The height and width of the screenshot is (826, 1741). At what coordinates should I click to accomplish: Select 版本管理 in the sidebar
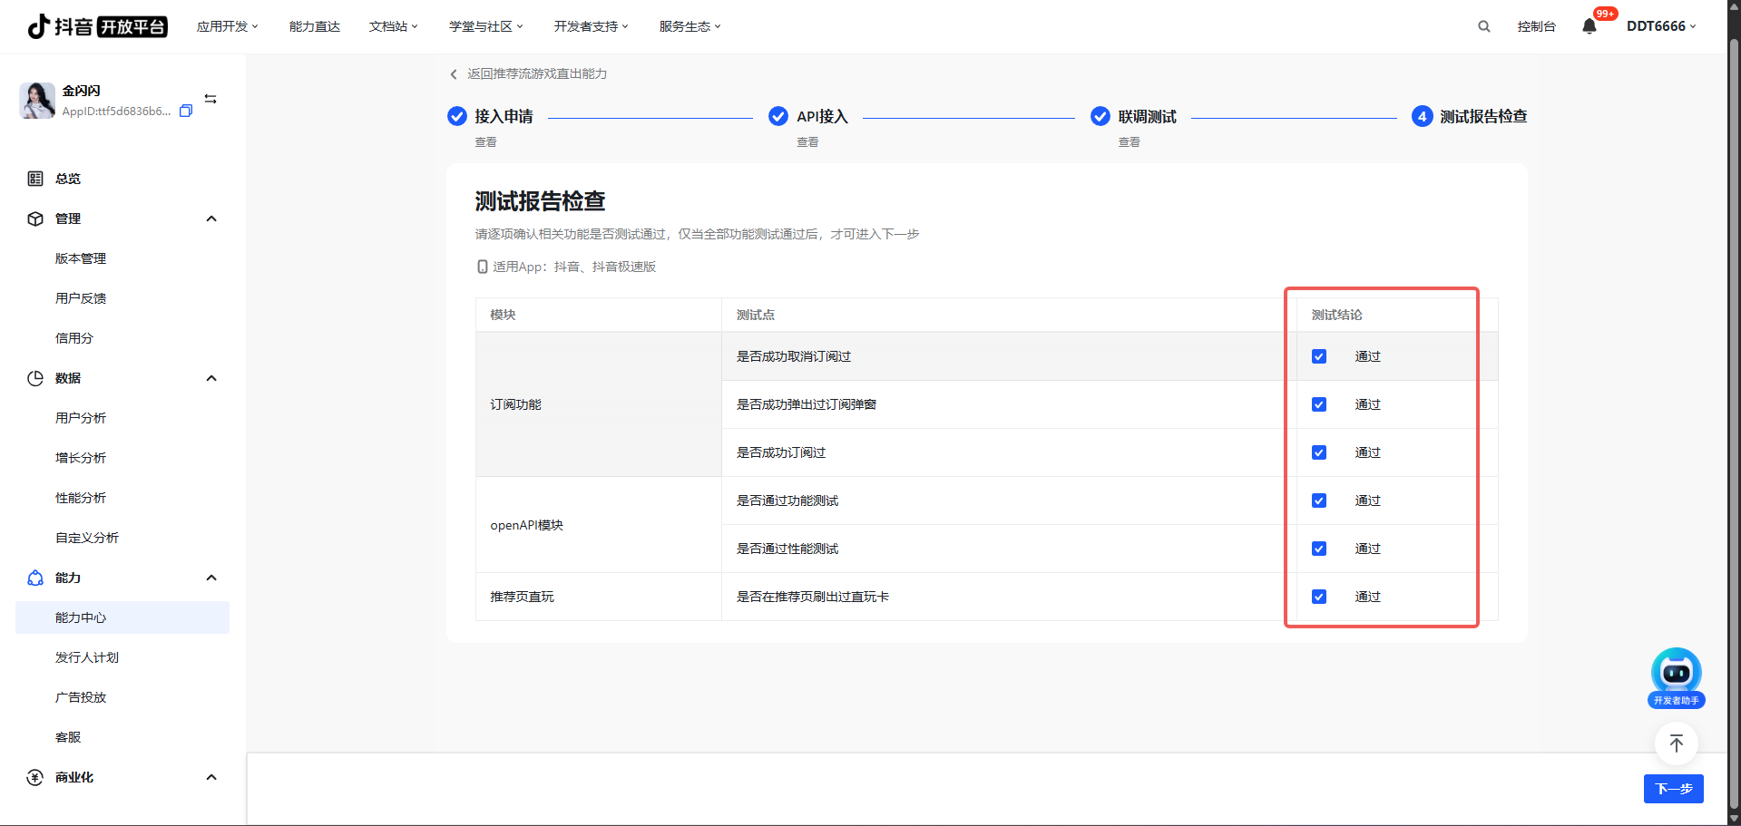click(x=81, y=258)
